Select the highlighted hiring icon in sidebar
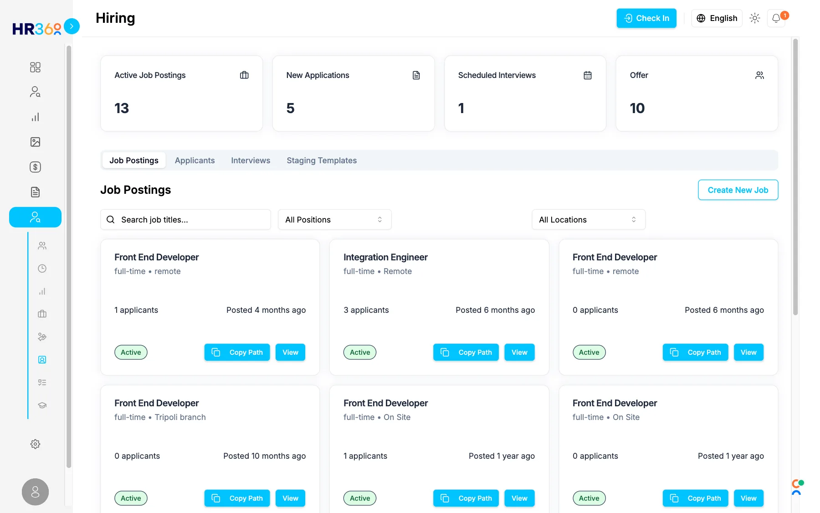This screenshot has width=820, height=513. point(35,217)
